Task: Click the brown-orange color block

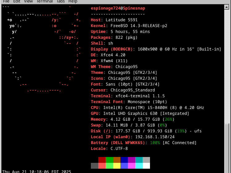Action: 117,160
